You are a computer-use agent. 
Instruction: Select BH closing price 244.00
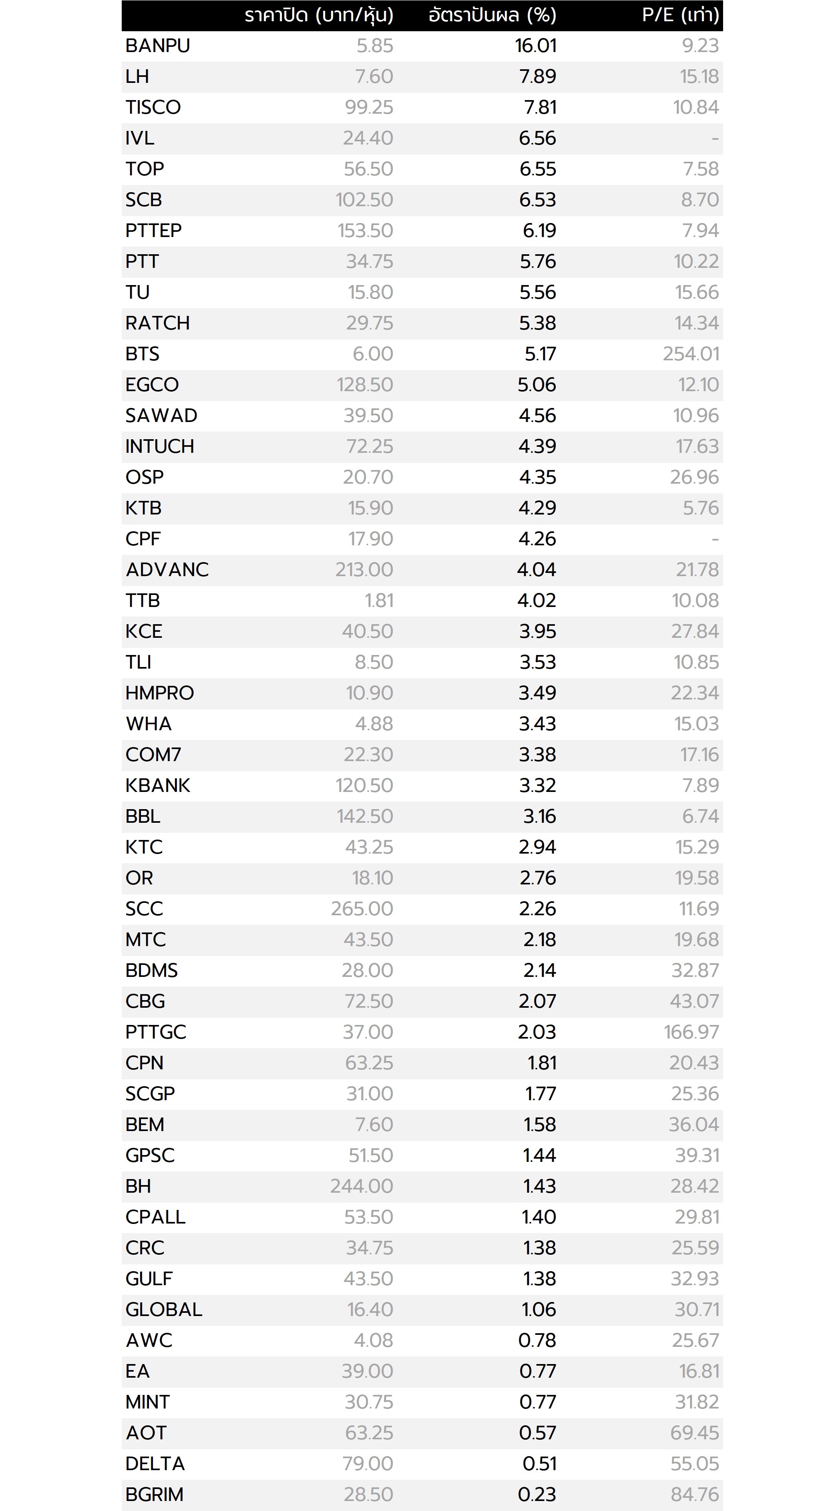pyautogui.click(x=361, y=1186)
